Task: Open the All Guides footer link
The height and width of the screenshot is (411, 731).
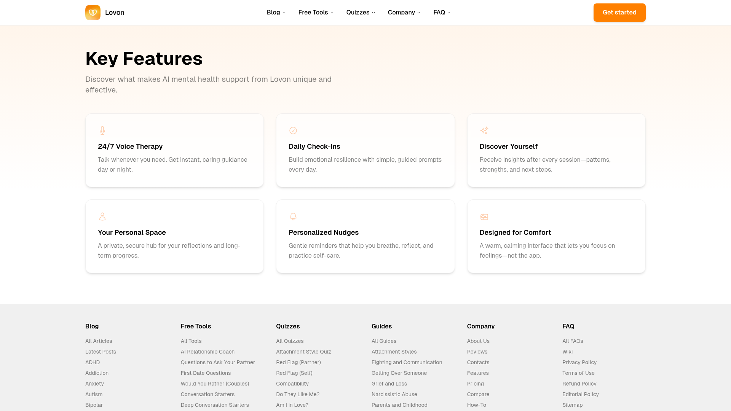Action: 384,341
